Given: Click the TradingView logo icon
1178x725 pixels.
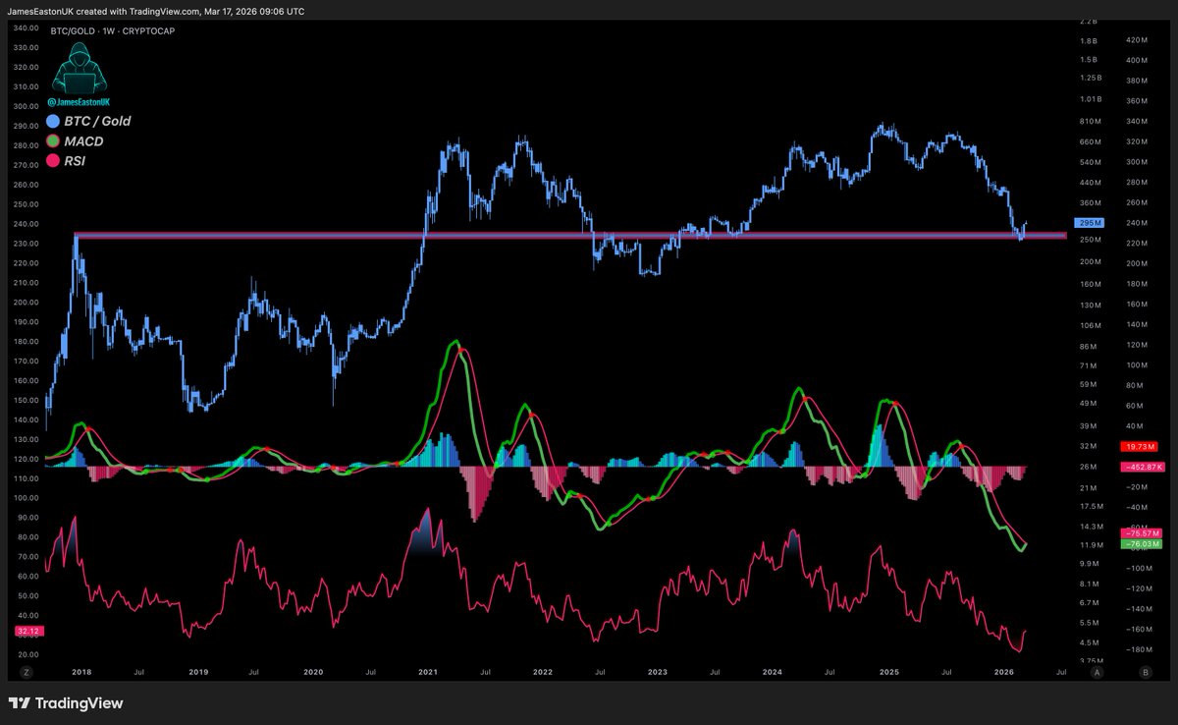Looking at the screenshot, I should pyautogui.click(x=20, y=703).
